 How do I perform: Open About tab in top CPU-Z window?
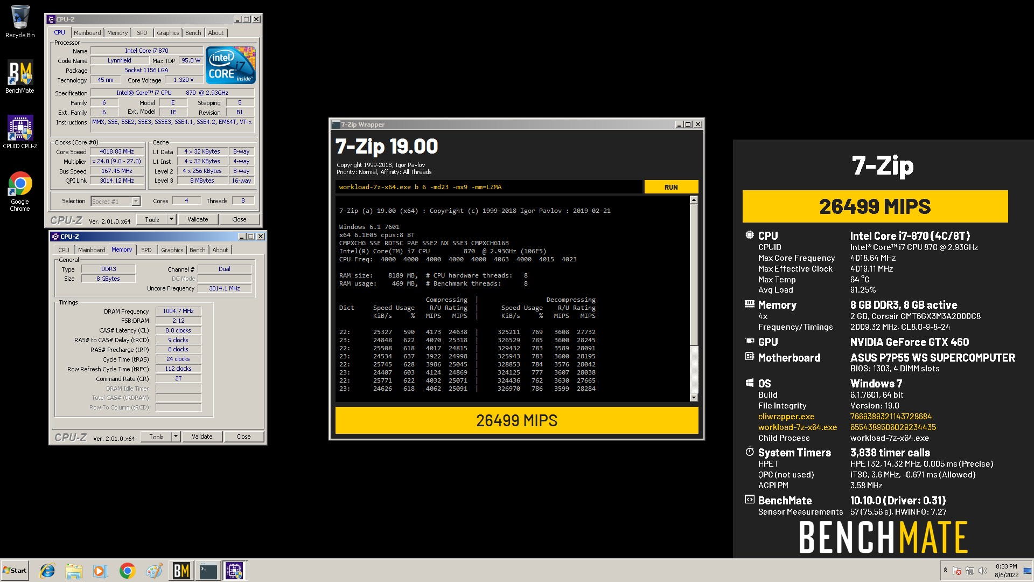(216, 33)
